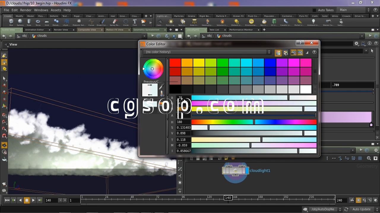Add a Caustic Light from shelf
The image size is (380, 213).
pos(286,22)
